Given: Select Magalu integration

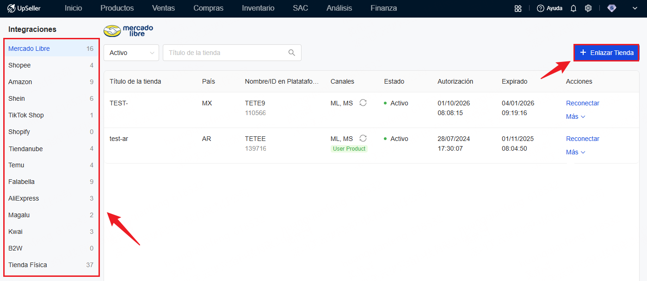Looking at the screenshot, I should (51, 215).
